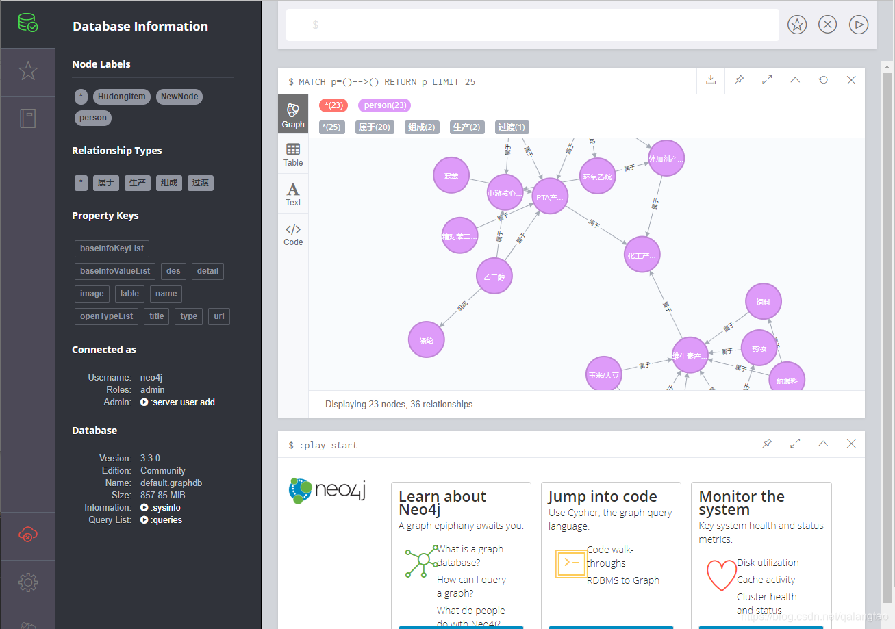Pin the :play start frame

tap(767, 444)
